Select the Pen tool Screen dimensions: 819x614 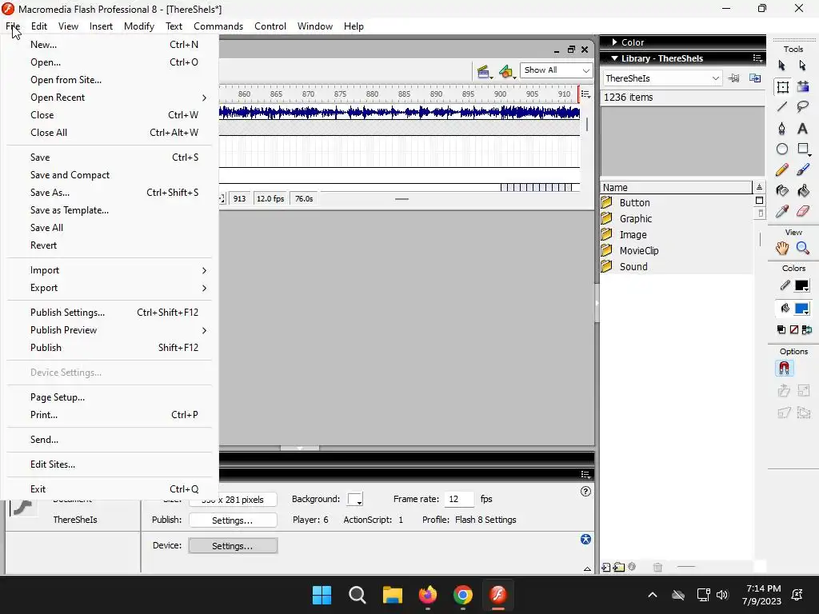782,129
